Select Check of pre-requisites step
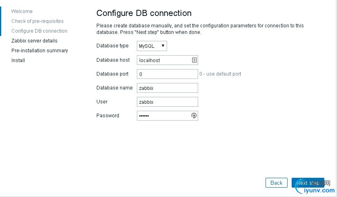 [x=38, y=21]
